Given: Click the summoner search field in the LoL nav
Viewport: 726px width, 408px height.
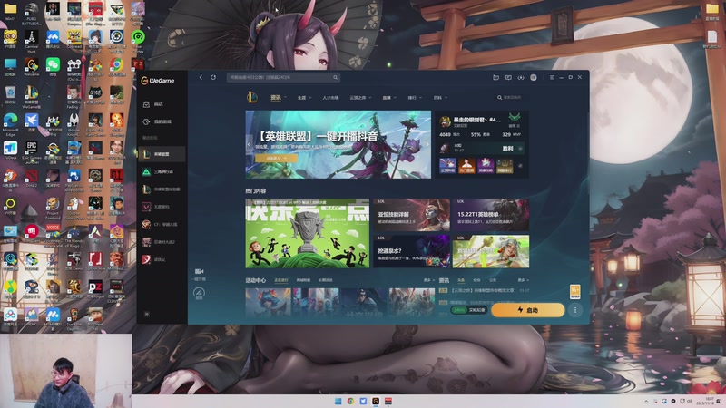Looking at the screenshot, I should click(511, 98).
